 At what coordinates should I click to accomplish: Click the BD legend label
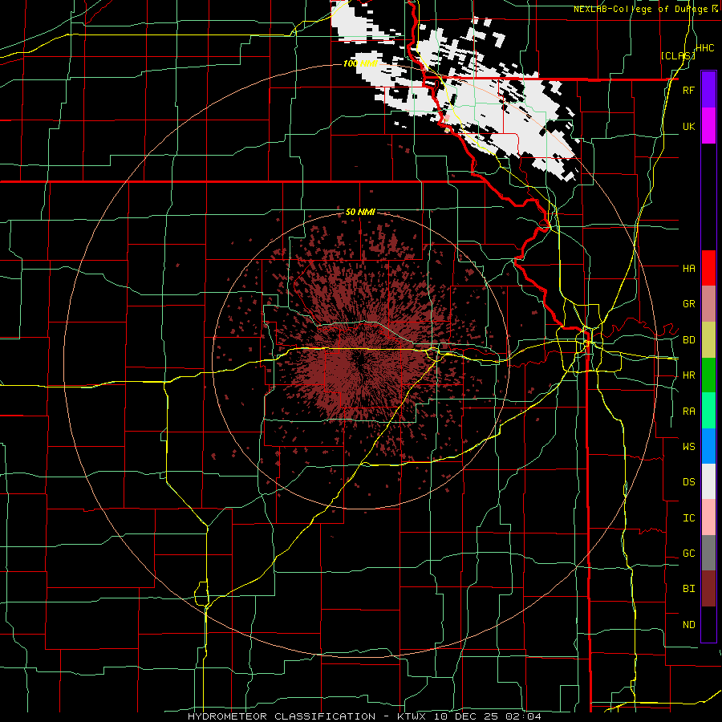(689, 340)
